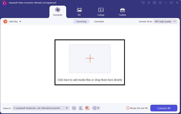The width and height of the screenshot is (181, 114).
Task: Switch to the MV tab
Action: coord(79,12)
